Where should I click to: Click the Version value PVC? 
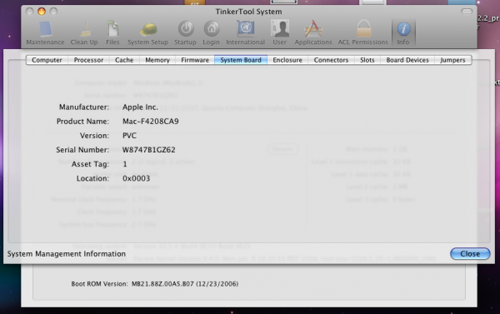tap(129, 136)
